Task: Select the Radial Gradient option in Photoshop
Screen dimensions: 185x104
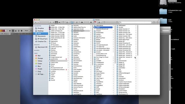Action: point(13,31)
